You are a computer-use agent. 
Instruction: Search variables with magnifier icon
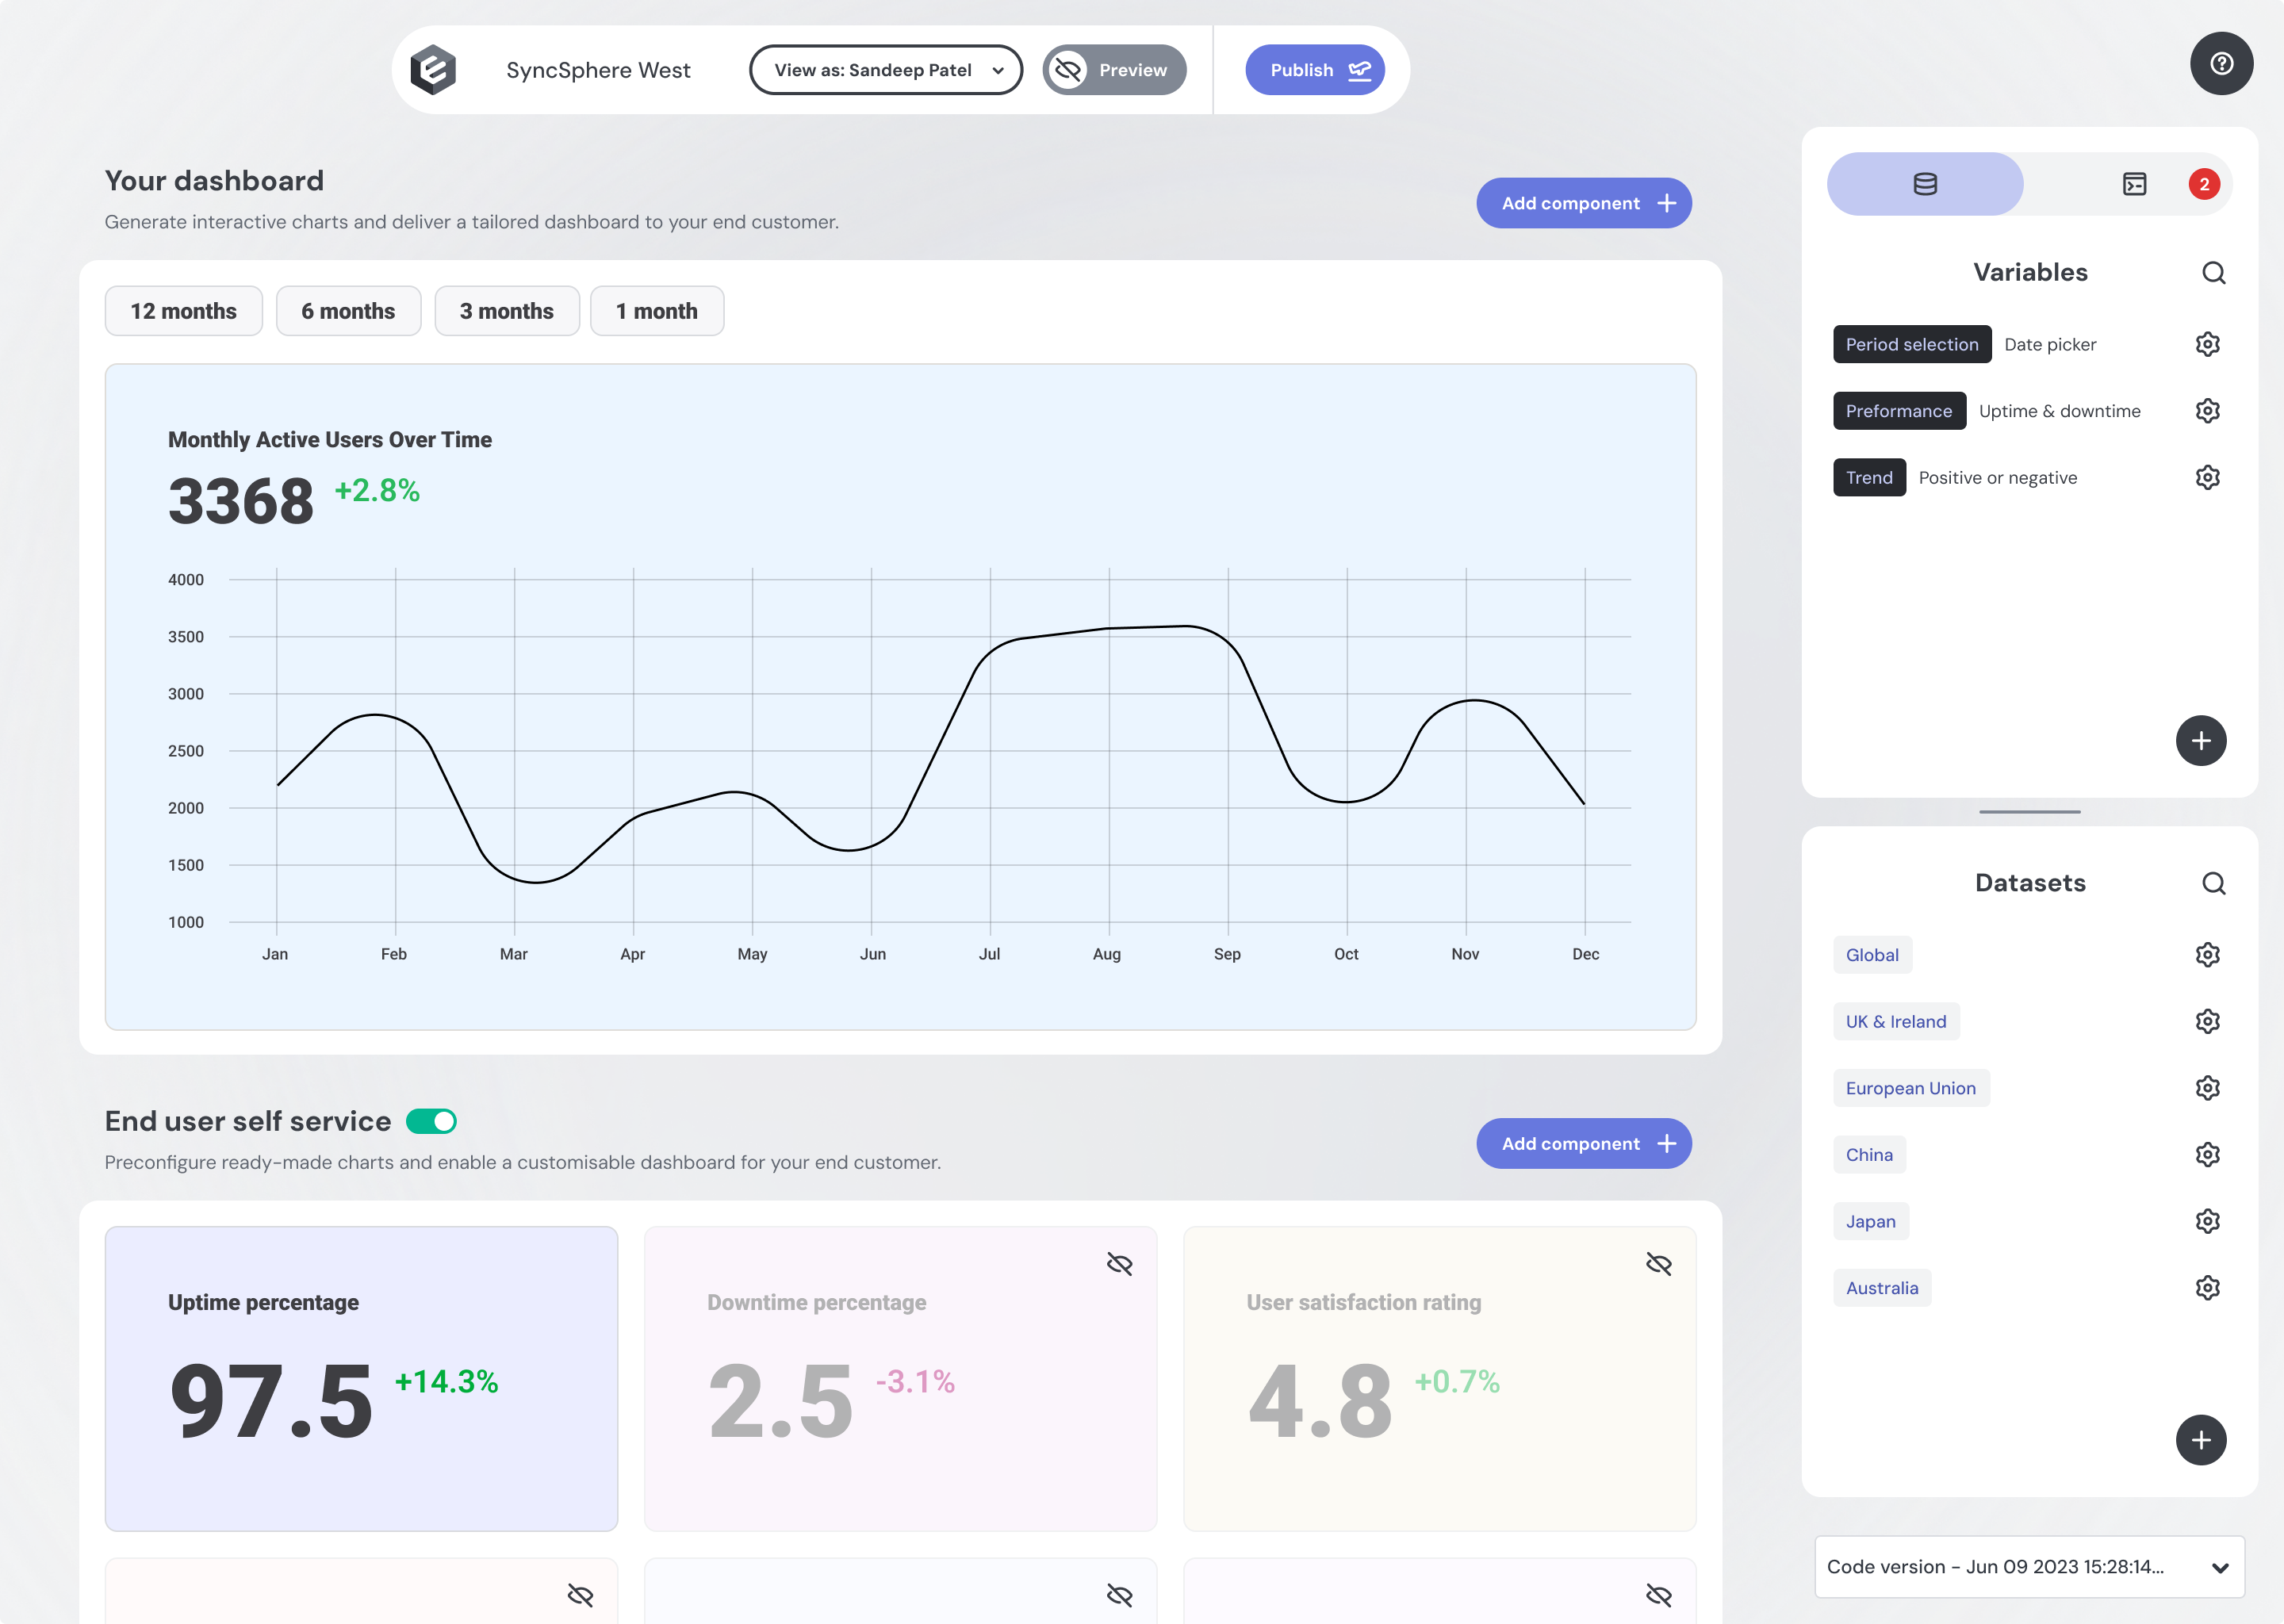(2213, 273)
